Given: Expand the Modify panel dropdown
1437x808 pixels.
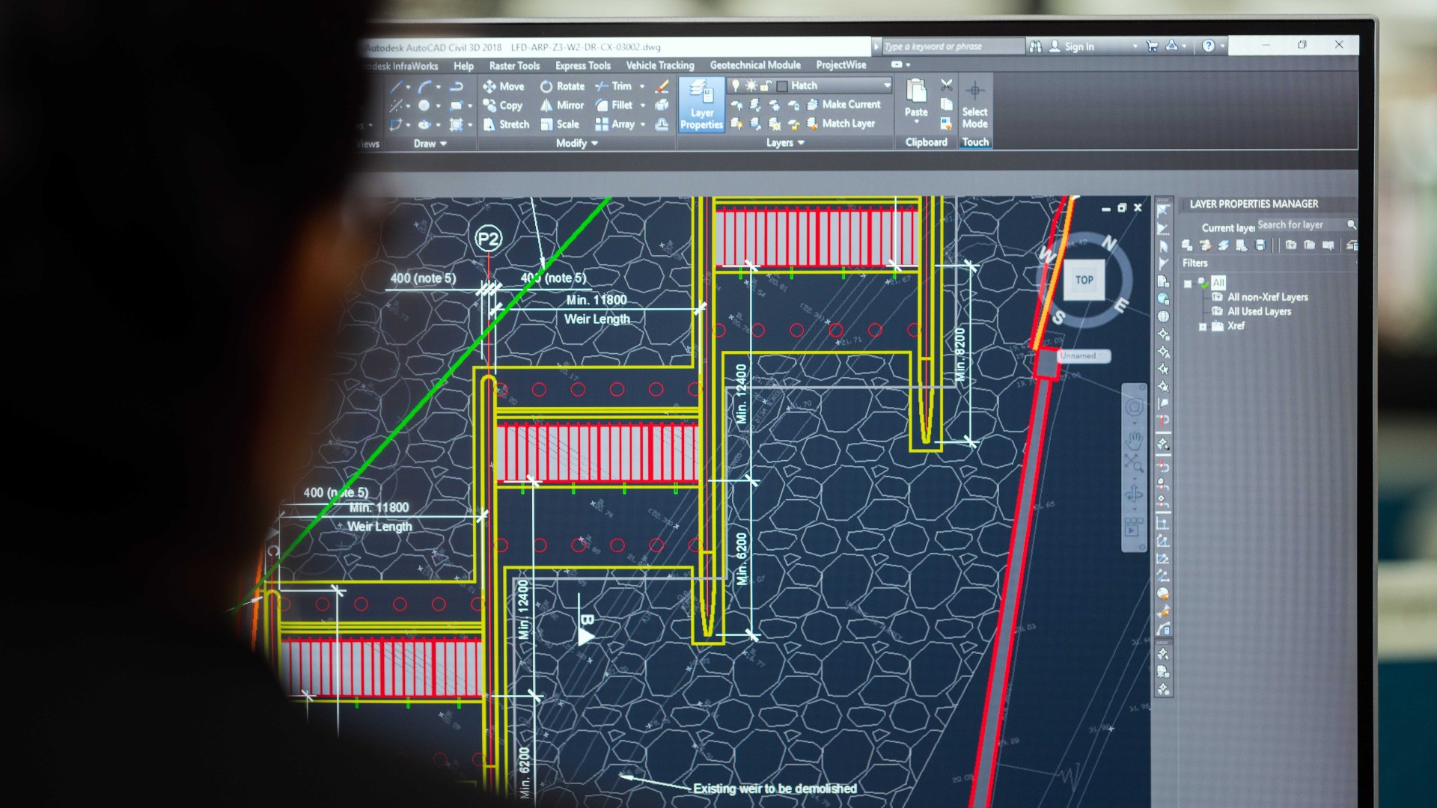Looking at the screenshot, I should (594, 143).
